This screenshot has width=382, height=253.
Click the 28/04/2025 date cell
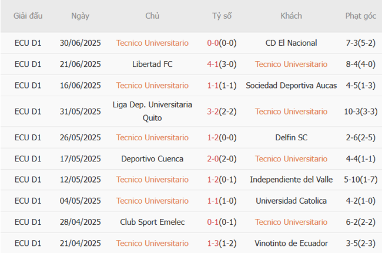[81, 222]
